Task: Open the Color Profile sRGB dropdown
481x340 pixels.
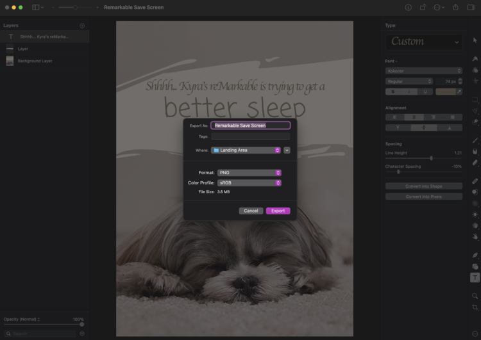Action: (x=249, y=183)
